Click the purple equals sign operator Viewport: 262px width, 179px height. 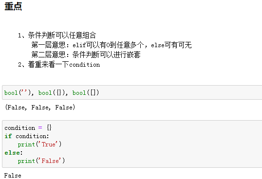(40, 128)
